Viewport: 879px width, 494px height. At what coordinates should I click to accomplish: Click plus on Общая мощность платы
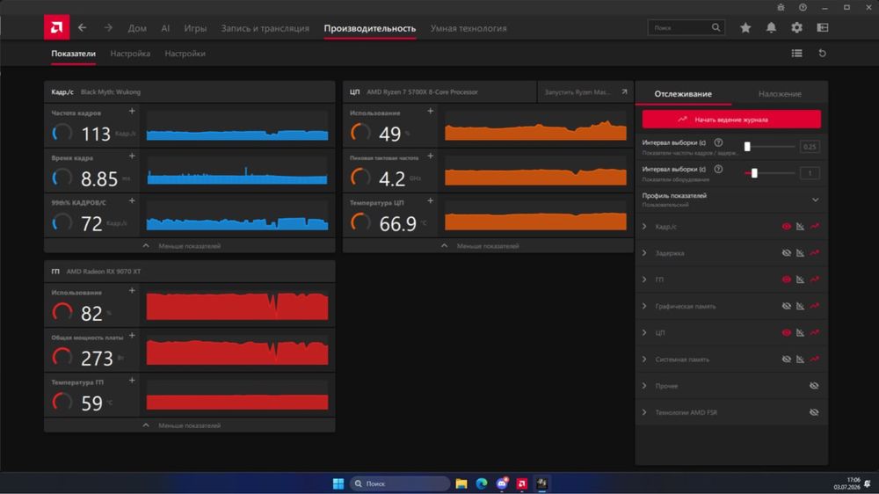(x=132, y=335)
